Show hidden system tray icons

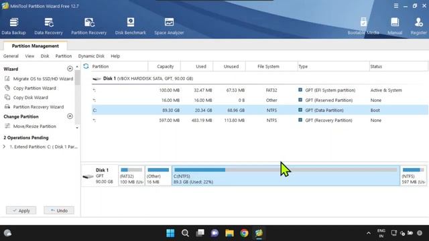click(x=369, y=233)
